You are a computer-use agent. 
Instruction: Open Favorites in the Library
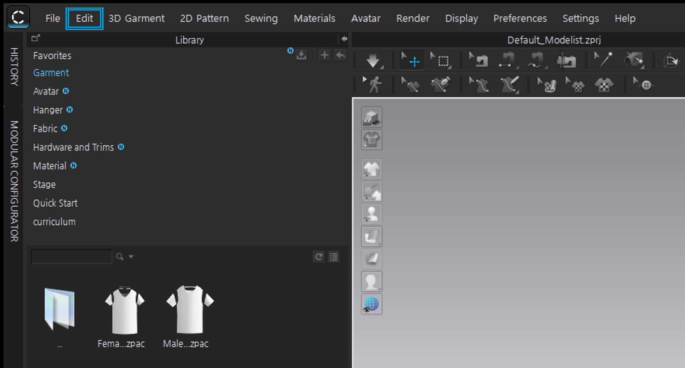pos(52,56)
